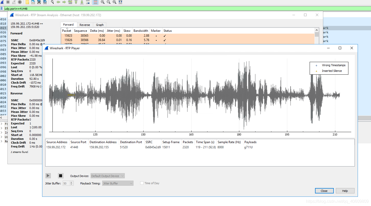Image resolution: width=371 pixels, height=206 pixels.
Task: Sort by the Delta (ms) column header
Action: [97, 31]
